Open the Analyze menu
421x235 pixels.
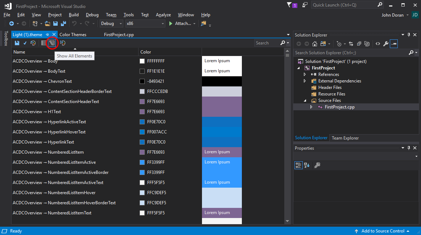click(163, 15)
